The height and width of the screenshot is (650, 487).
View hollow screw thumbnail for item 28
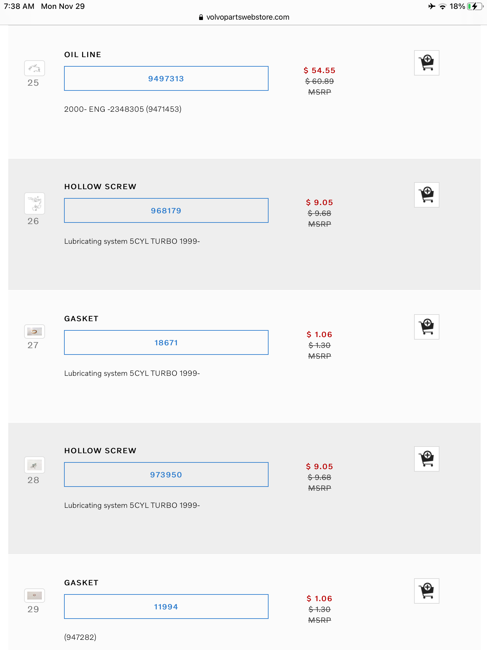(35, 465)
